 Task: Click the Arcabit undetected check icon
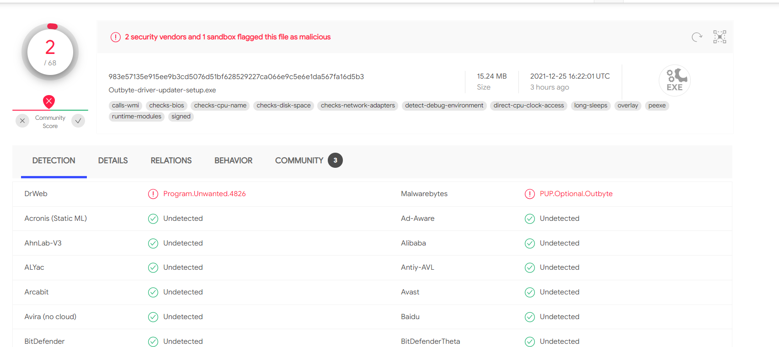tap(153, 292)
